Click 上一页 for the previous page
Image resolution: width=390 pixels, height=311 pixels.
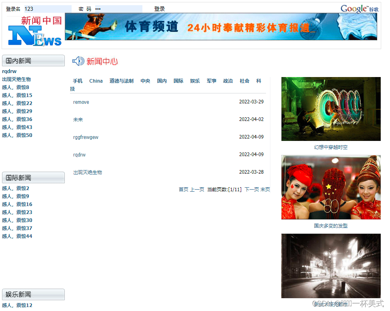coord(197,190)
